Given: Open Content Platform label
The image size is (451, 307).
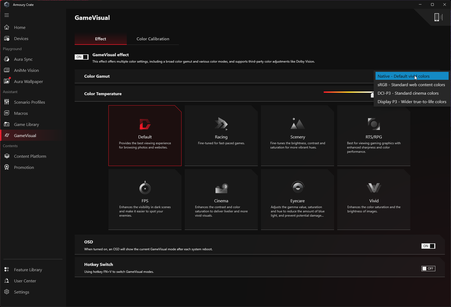Looking at the screenshot, I should point(30,156).
